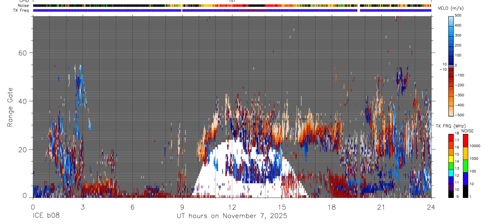Click blue swatch in NOISE legend
Screen dimensions: 485x224
click(465, 179)
